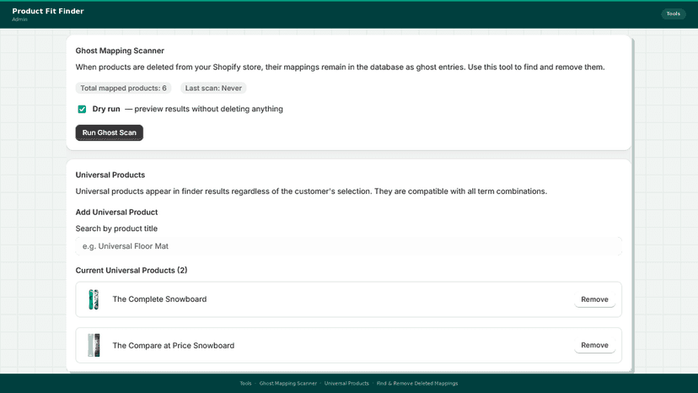Jump to Universal Products via footer link
The width and height of the screenshot is (698, 393).
click(x=346, y=383)
